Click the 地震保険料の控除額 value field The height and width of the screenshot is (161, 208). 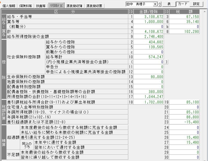click(149, 82)
